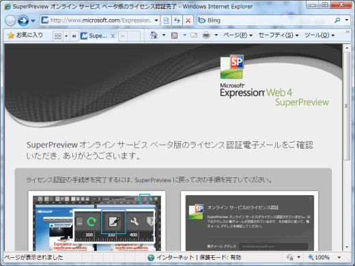This screenshot has width=355, height=266.
Task: Click the IE Back navigation button
Action: 10,20
